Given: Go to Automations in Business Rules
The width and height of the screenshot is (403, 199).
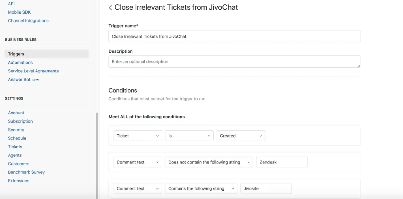Looking at the screenshot, I should tap(20, 63).
